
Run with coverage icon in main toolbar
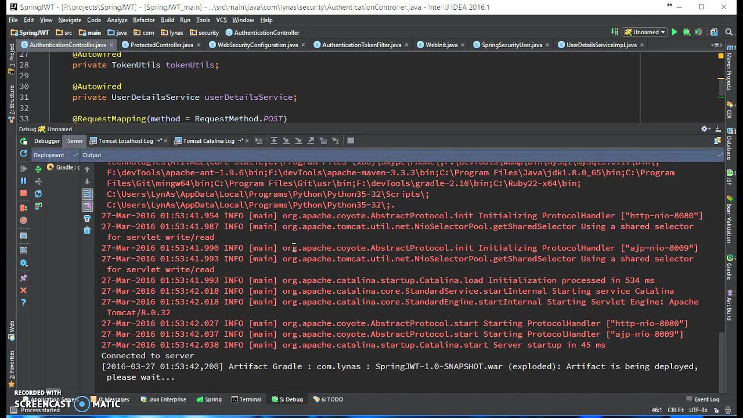699,33
